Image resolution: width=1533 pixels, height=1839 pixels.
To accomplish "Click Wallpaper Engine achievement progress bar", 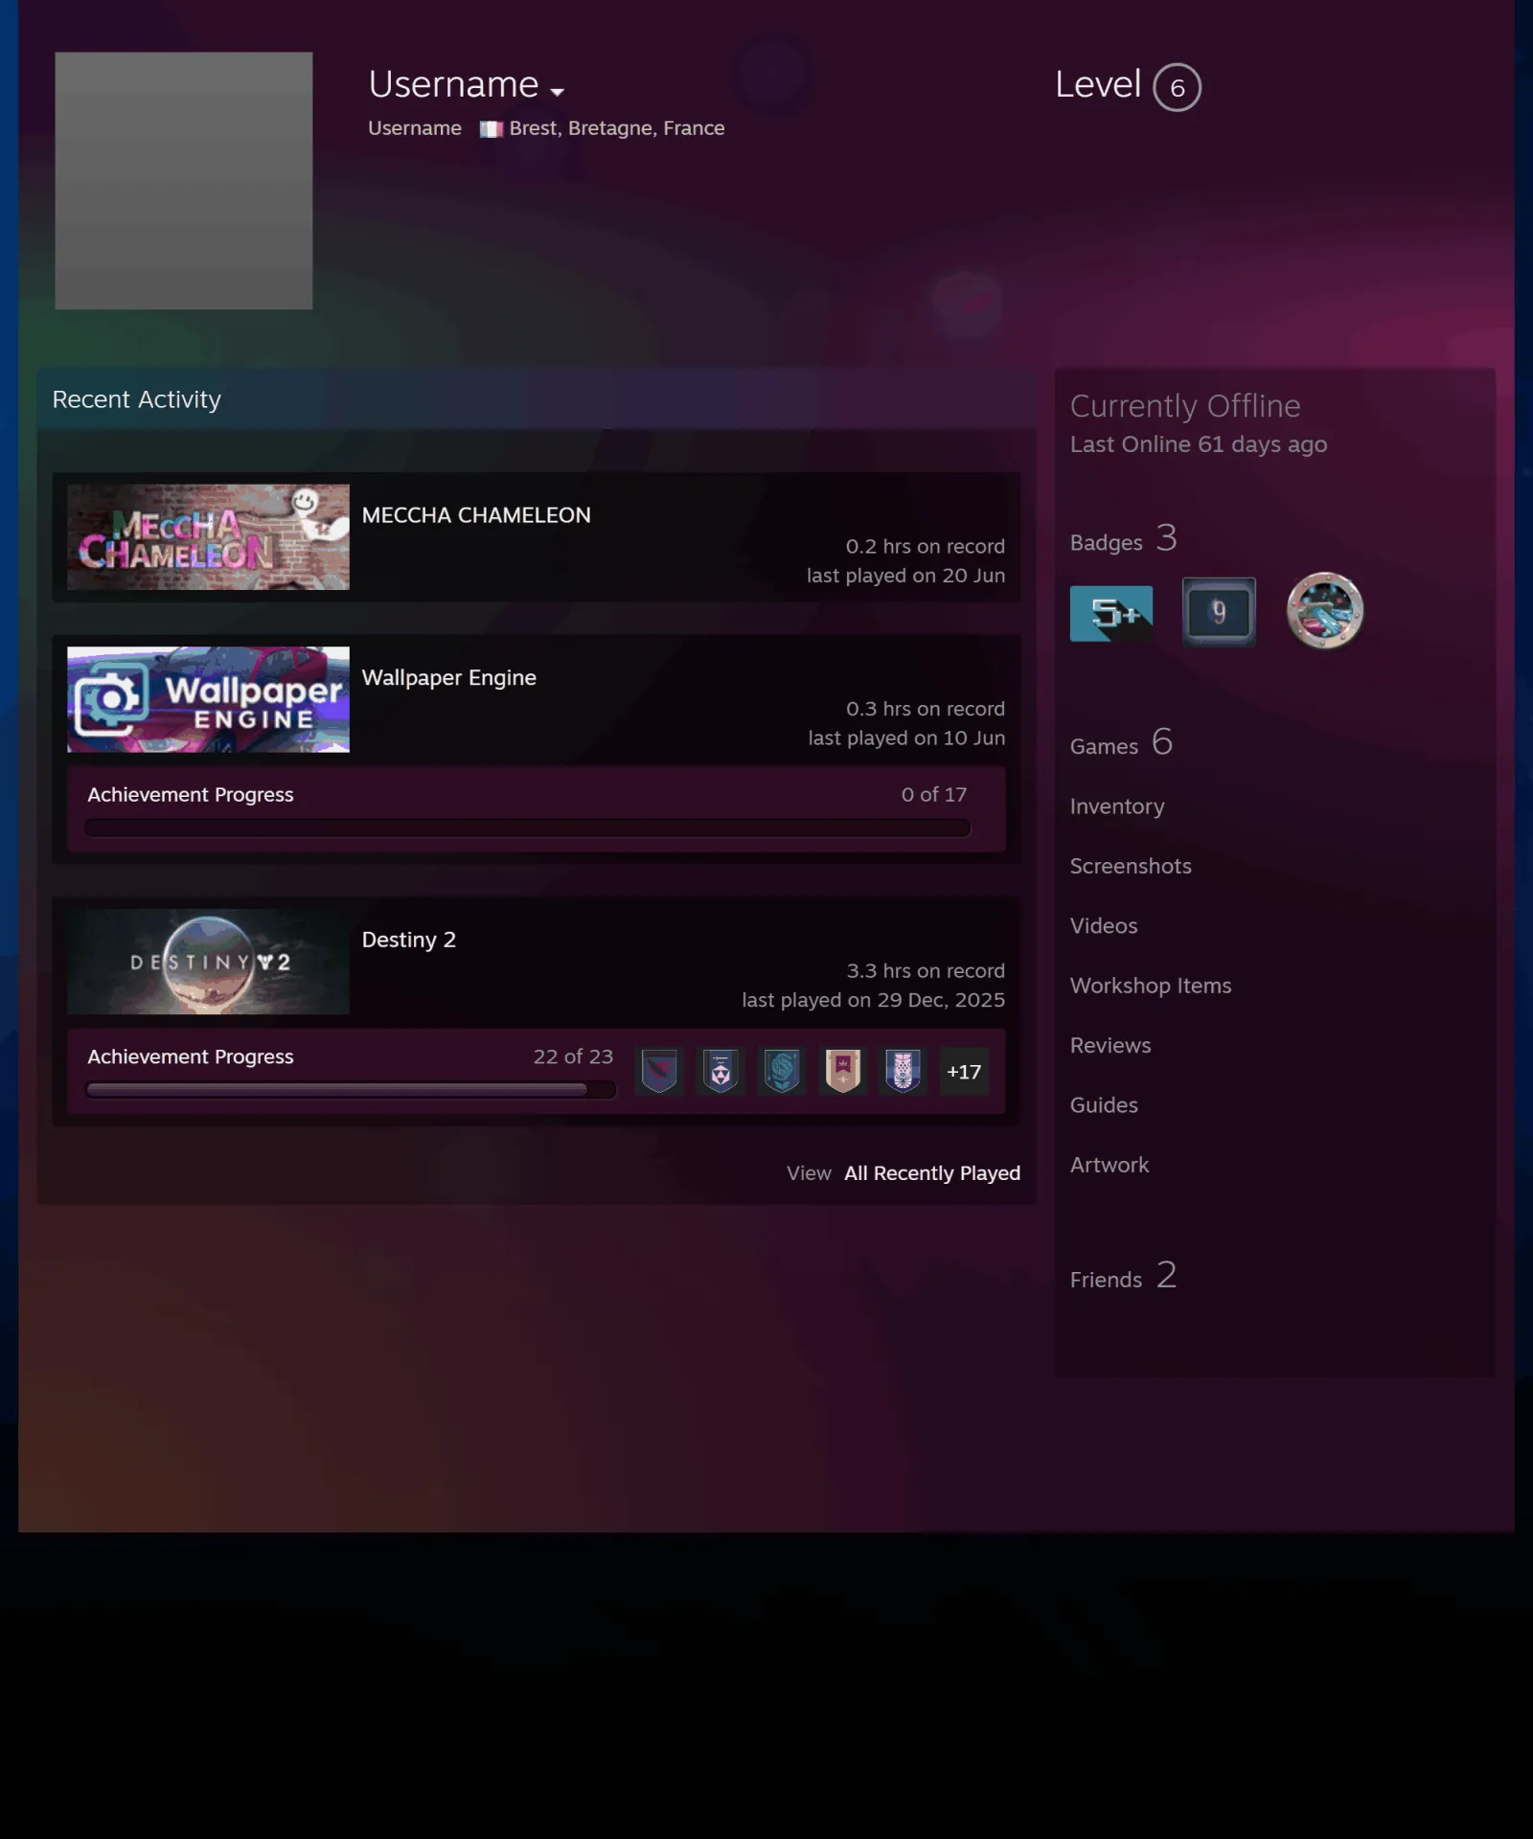I will coord(528,828).
